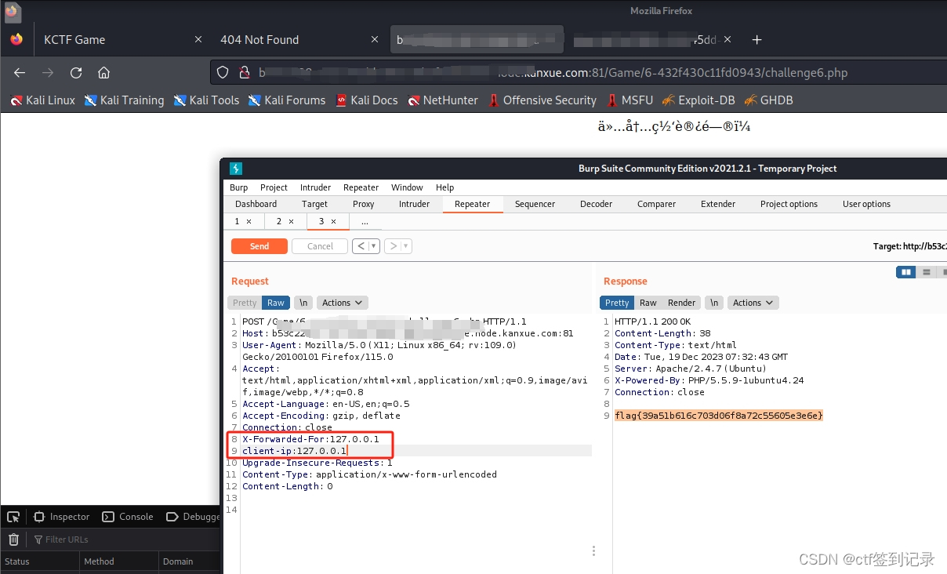Click the orange Send button
Viewport: 947px width, 574px height.
pos(259,246)
